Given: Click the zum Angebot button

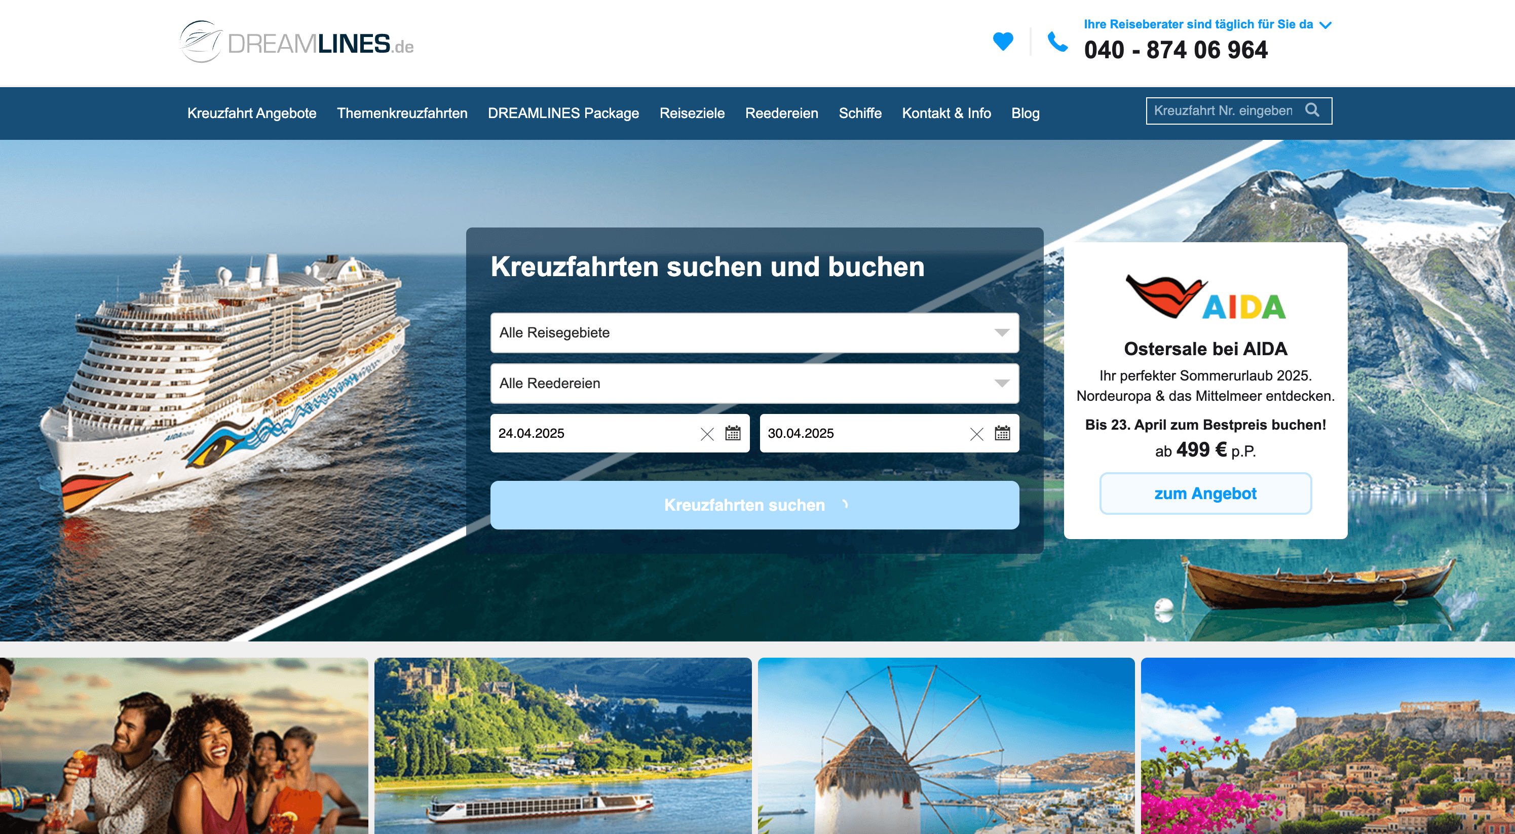Looking at the screenshot, I should (x=1205, y=494).
